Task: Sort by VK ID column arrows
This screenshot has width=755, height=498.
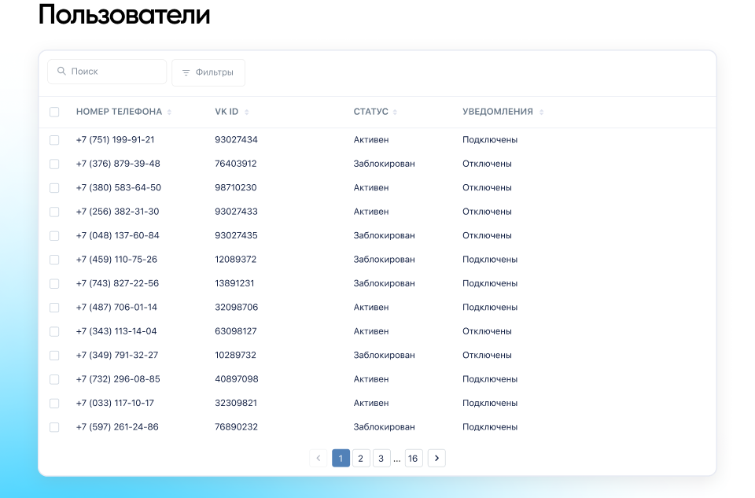Action: tap(247, 113)
